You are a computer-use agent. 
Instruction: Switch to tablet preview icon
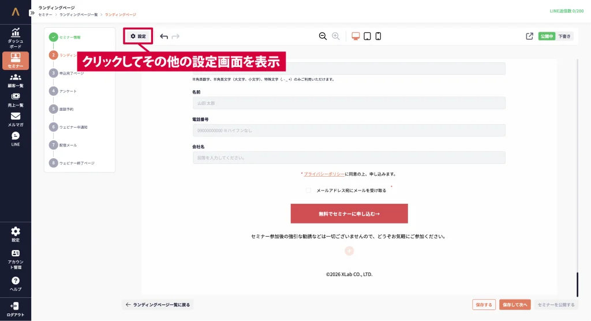point(367,36)
